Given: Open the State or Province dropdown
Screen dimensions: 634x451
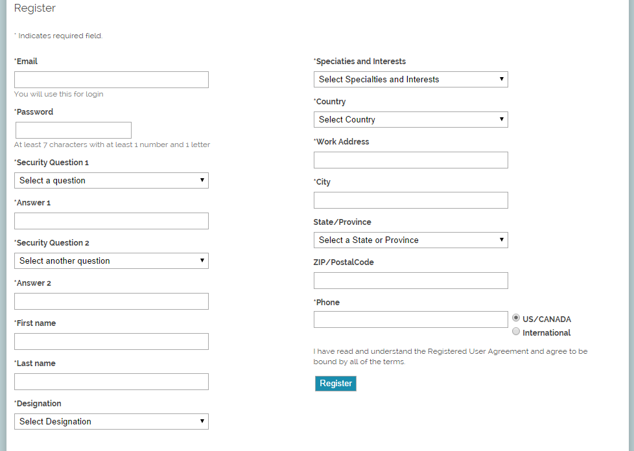Looking at the screenshot, I should [x=411, y=240].
